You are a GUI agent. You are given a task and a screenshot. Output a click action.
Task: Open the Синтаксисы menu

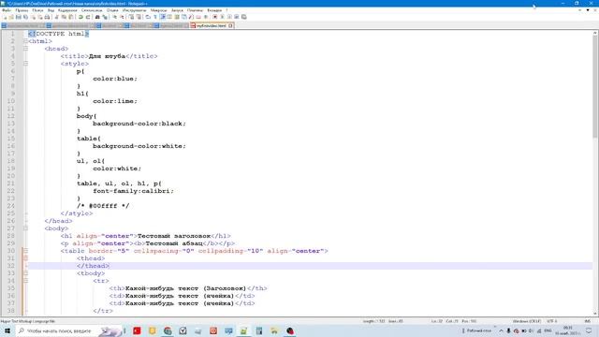pyautogui.click(x=92, y=10)
